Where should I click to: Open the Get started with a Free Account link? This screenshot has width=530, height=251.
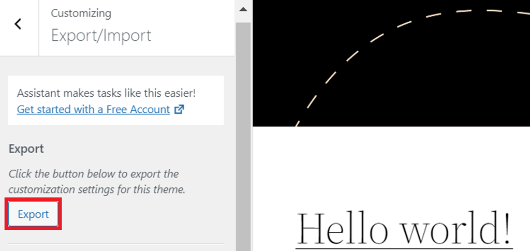coord(93,110)
